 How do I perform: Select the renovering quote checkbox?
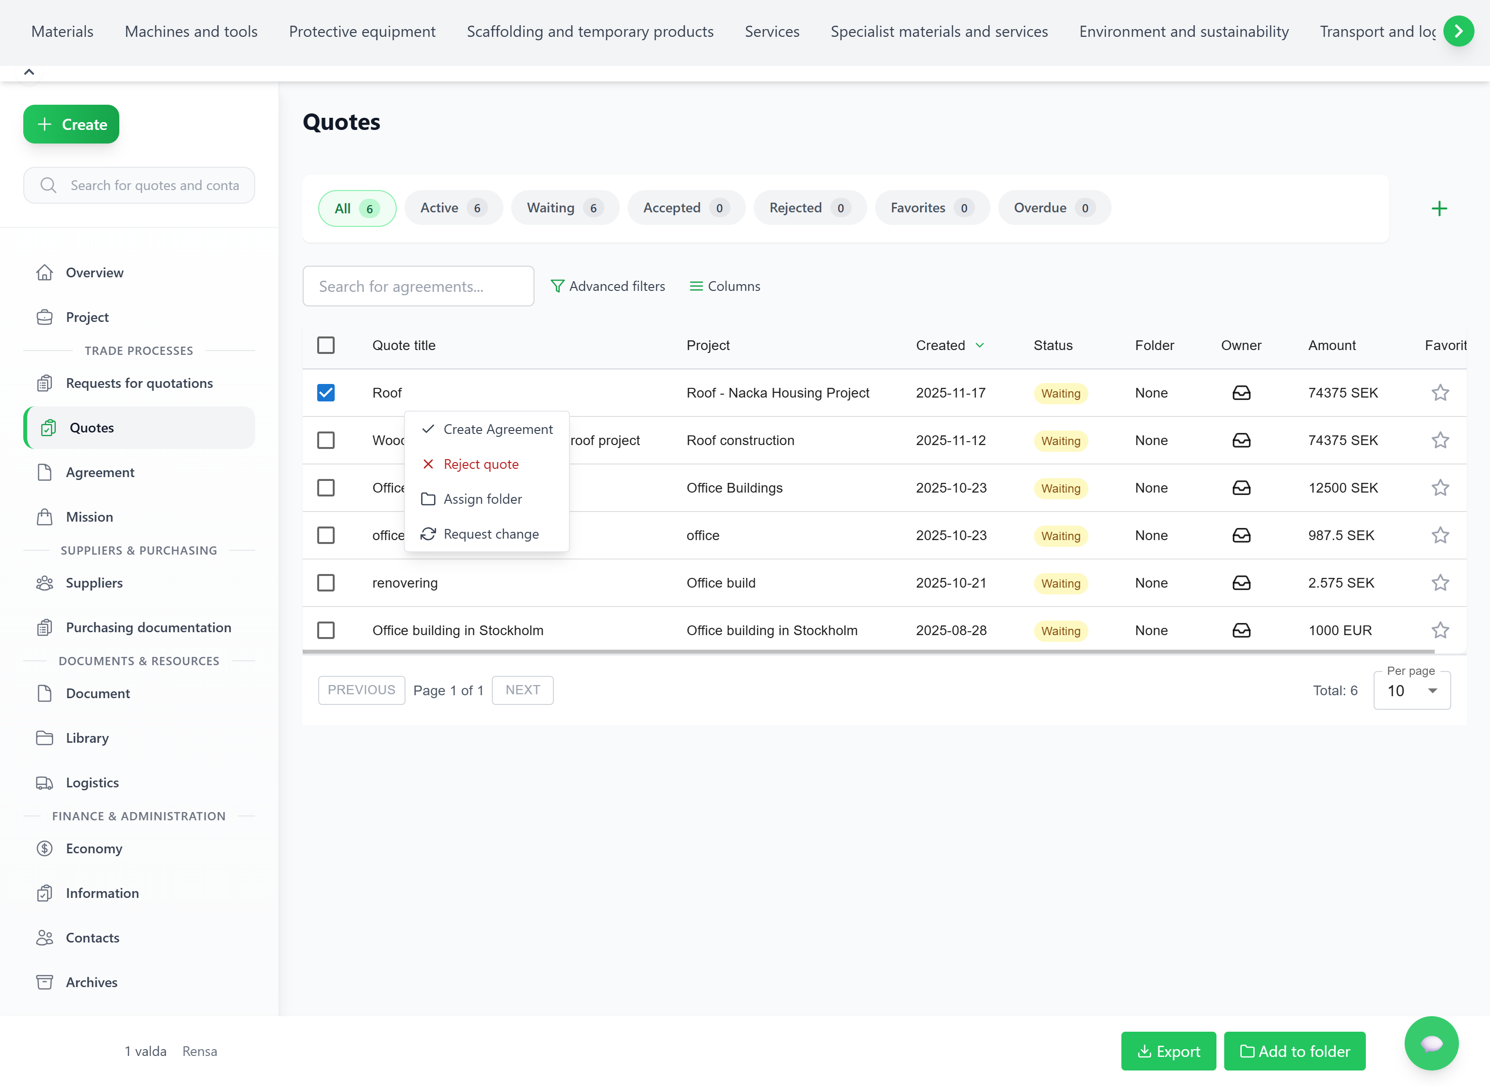325,582
